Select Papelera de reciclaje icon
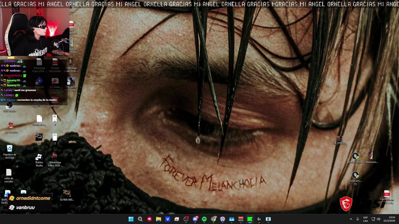This screenshot has height=224, width=399. [x=10, y=152]
